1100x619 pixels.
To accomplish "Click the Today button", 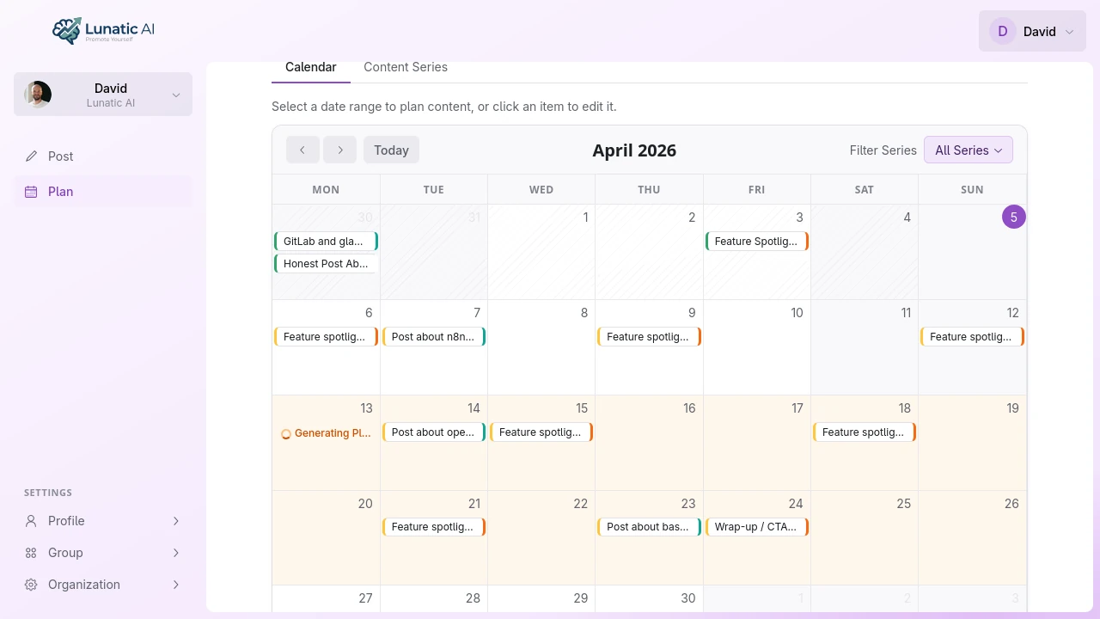I will click(391, 150).
